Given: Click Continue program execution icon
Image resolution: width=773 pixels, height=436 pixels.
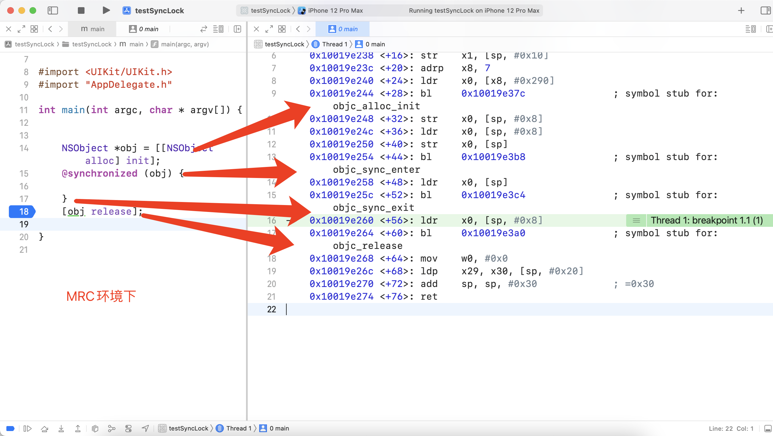Looking at the screenshot, I should click(x=27, y=428).
